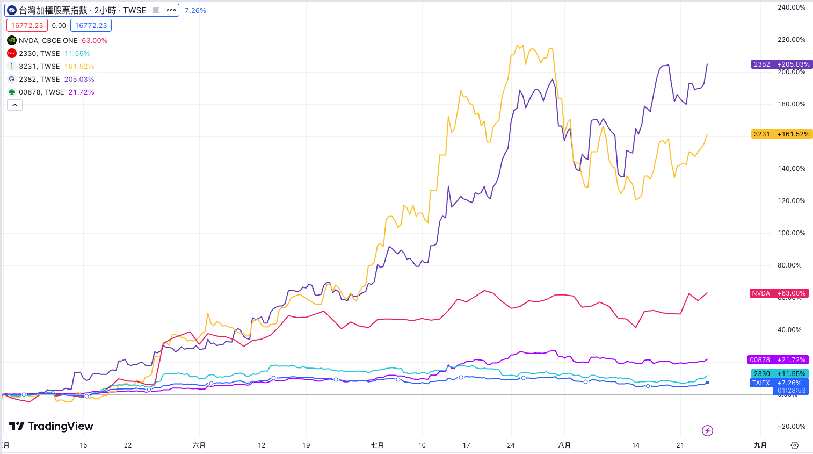813x454 pixels.
Task: Click the TradingView logo link
Action: click(x=51, y=426)
